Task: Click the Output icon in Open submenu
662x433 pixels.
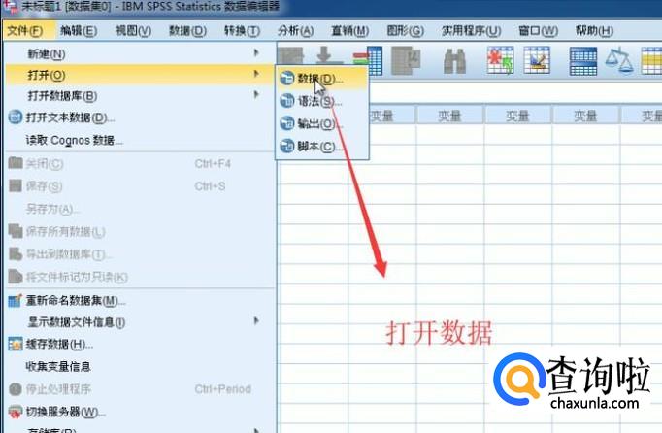Action: pos(287,123)
